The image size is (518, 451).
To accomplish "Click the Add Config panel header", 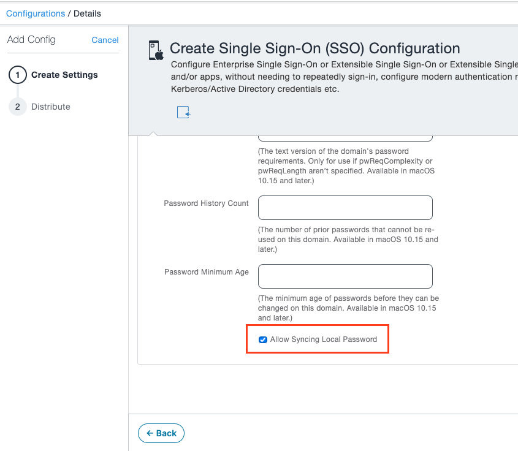I will pyautogui.click(x=31, y=39).
